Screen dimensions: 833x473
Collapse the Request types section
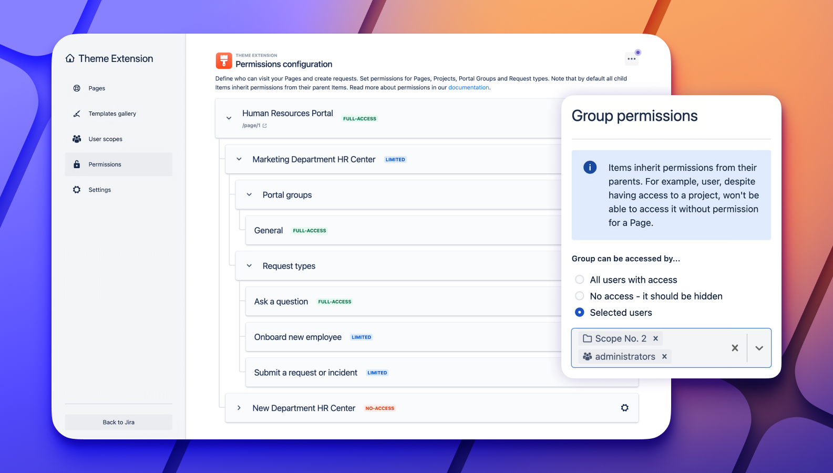click(x=249, y=266)
